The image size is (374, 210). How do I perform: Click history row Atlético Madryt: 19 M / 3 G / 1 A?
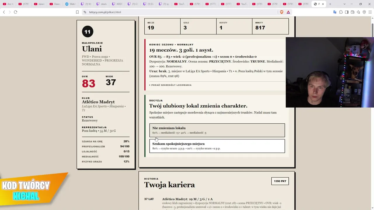[x=187, y=199]
